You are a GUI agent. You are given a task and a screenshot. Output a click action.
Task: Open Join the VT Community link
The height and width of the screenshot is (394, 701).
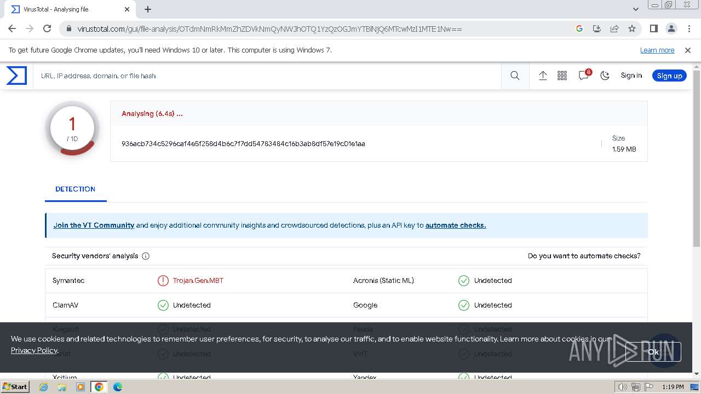click(94, 225)
